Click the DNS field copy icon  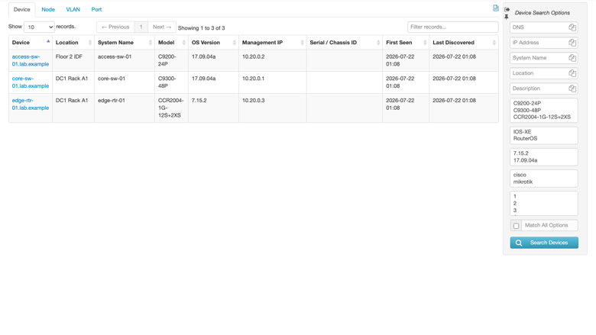[572, 27]
